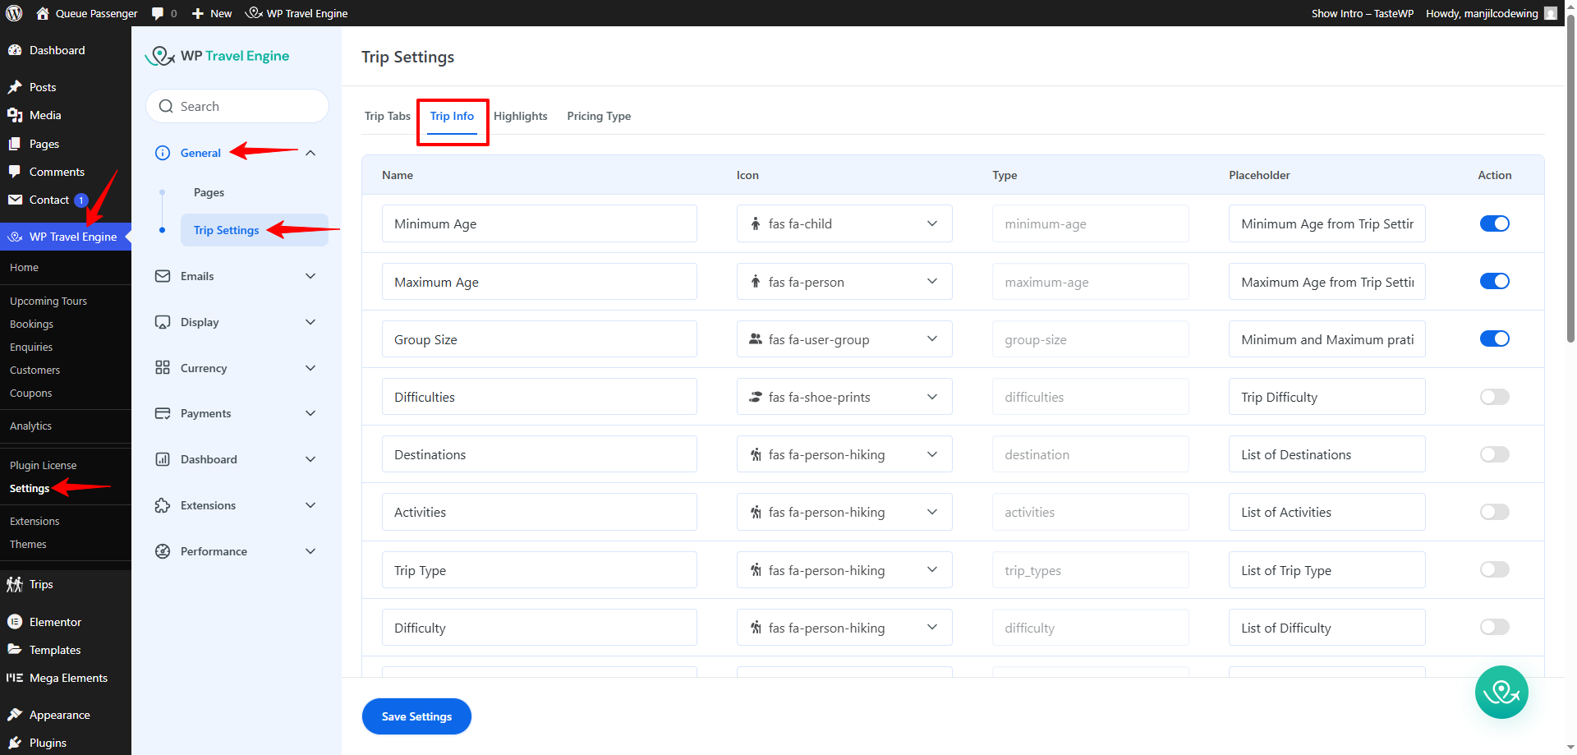This screenshot has width=1577, height=755.
Task: Click the search field in settings sidebar
Action: (x=237, y=106)
